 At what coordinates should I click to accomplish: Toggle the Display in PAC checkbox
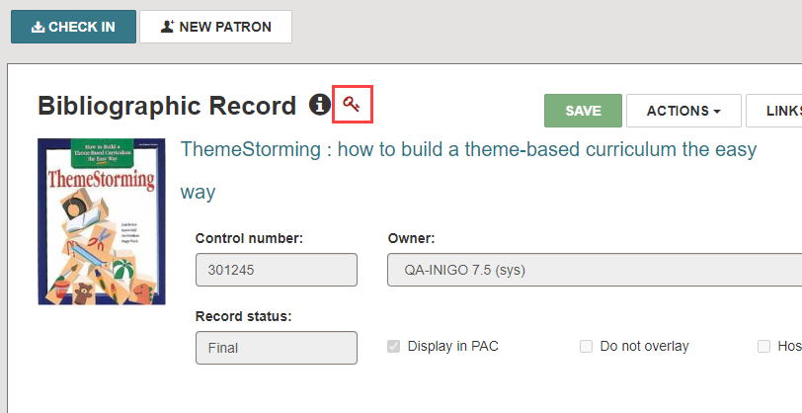click(x=393, y=347)
